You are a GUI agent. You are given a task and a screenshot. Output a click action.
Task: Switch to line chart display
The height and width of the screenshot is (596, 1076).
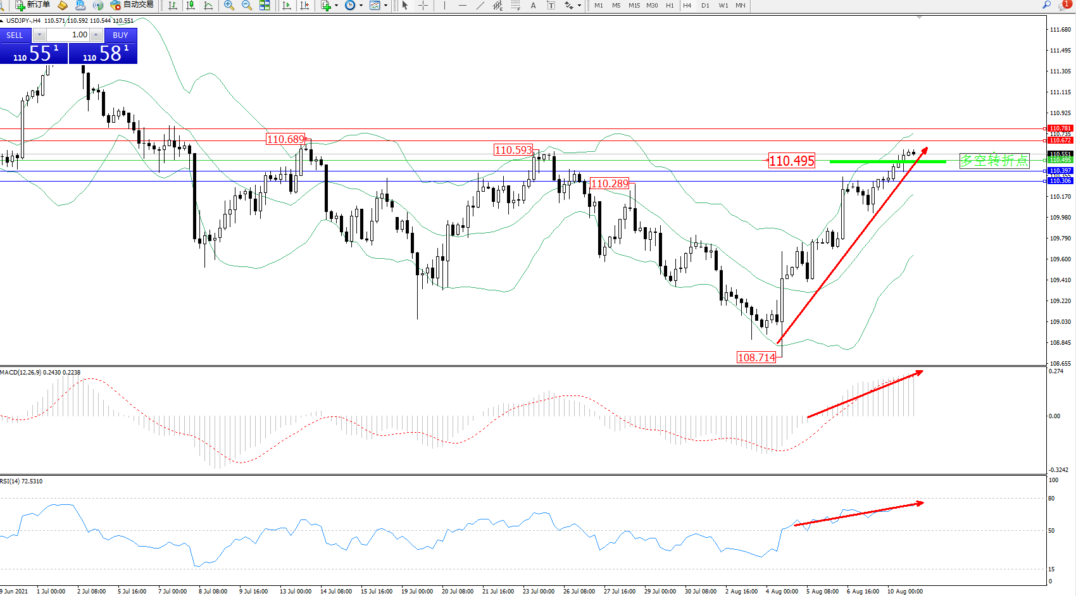[208, 5]
